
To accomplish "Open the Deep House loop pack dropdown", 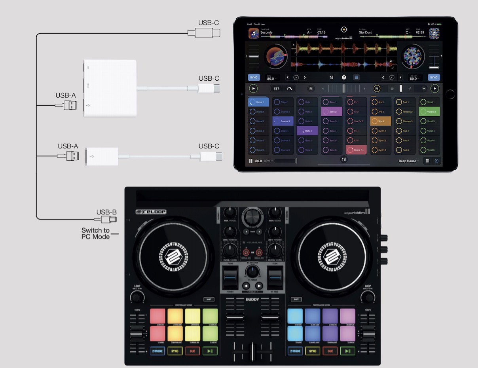I will tap(408, 161).
